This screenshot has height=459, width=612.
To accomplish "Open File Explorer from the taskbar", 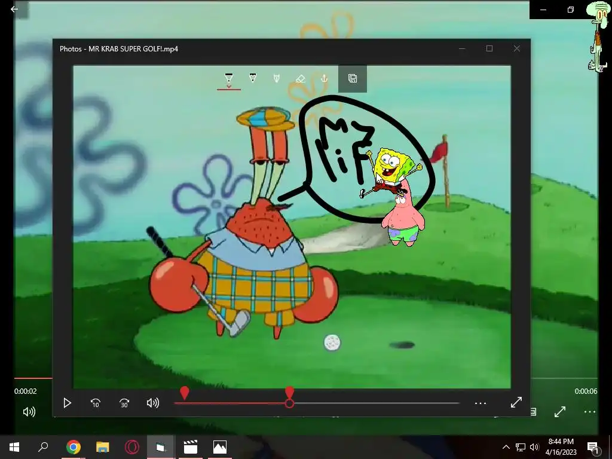I will (x=103, y=447).
